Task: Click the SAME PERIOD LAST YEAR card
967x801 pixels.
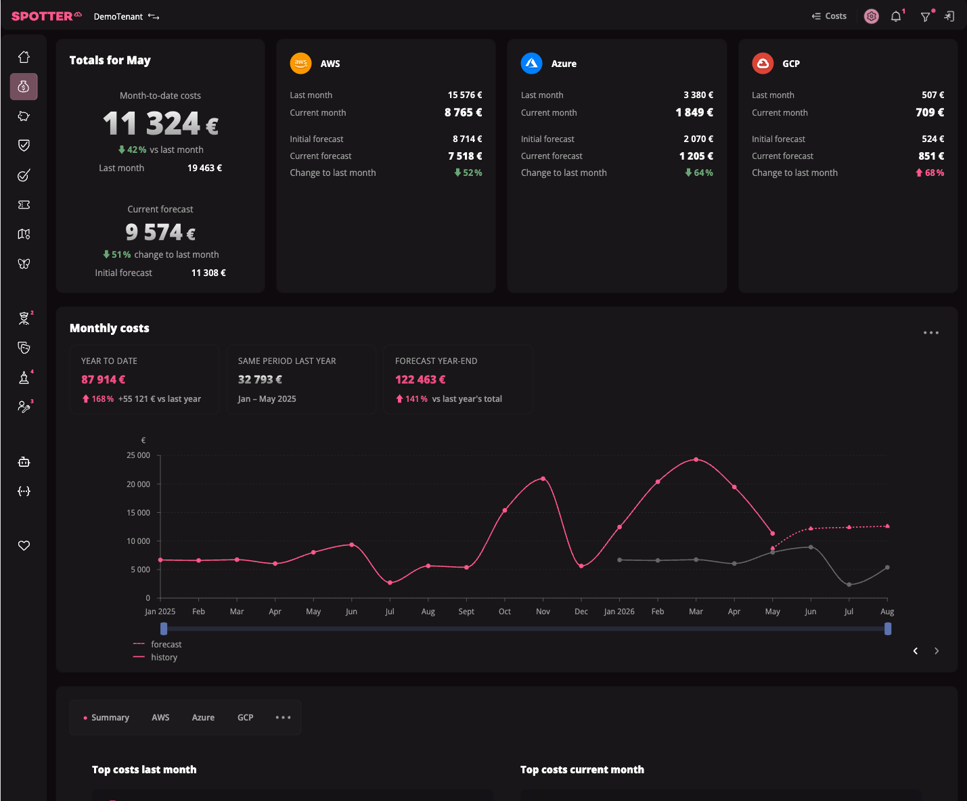Action: click(x=301, y=380)
